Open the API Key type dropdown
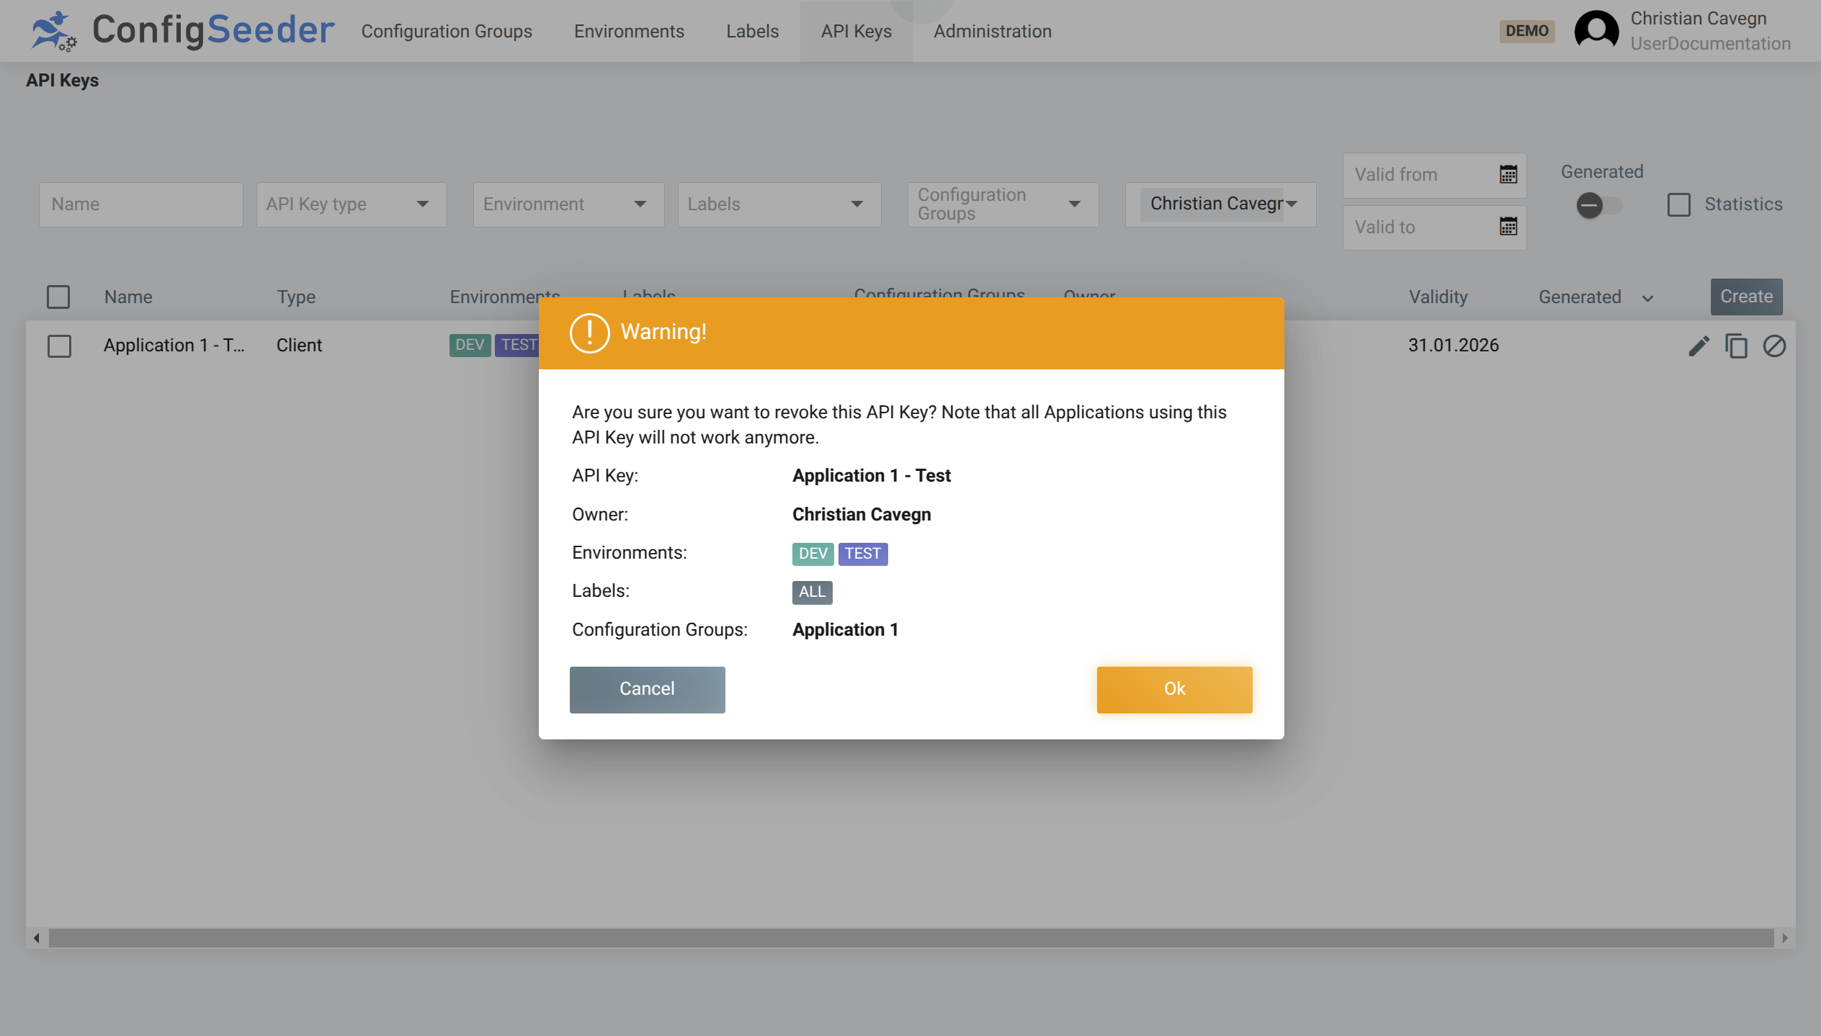The width and height of the screenshot is (1821, 1036). 351,204
